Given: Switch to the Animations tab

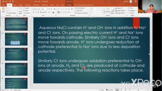Looking at the screenshot, I should pyautogui.click(x=36, y=5).
